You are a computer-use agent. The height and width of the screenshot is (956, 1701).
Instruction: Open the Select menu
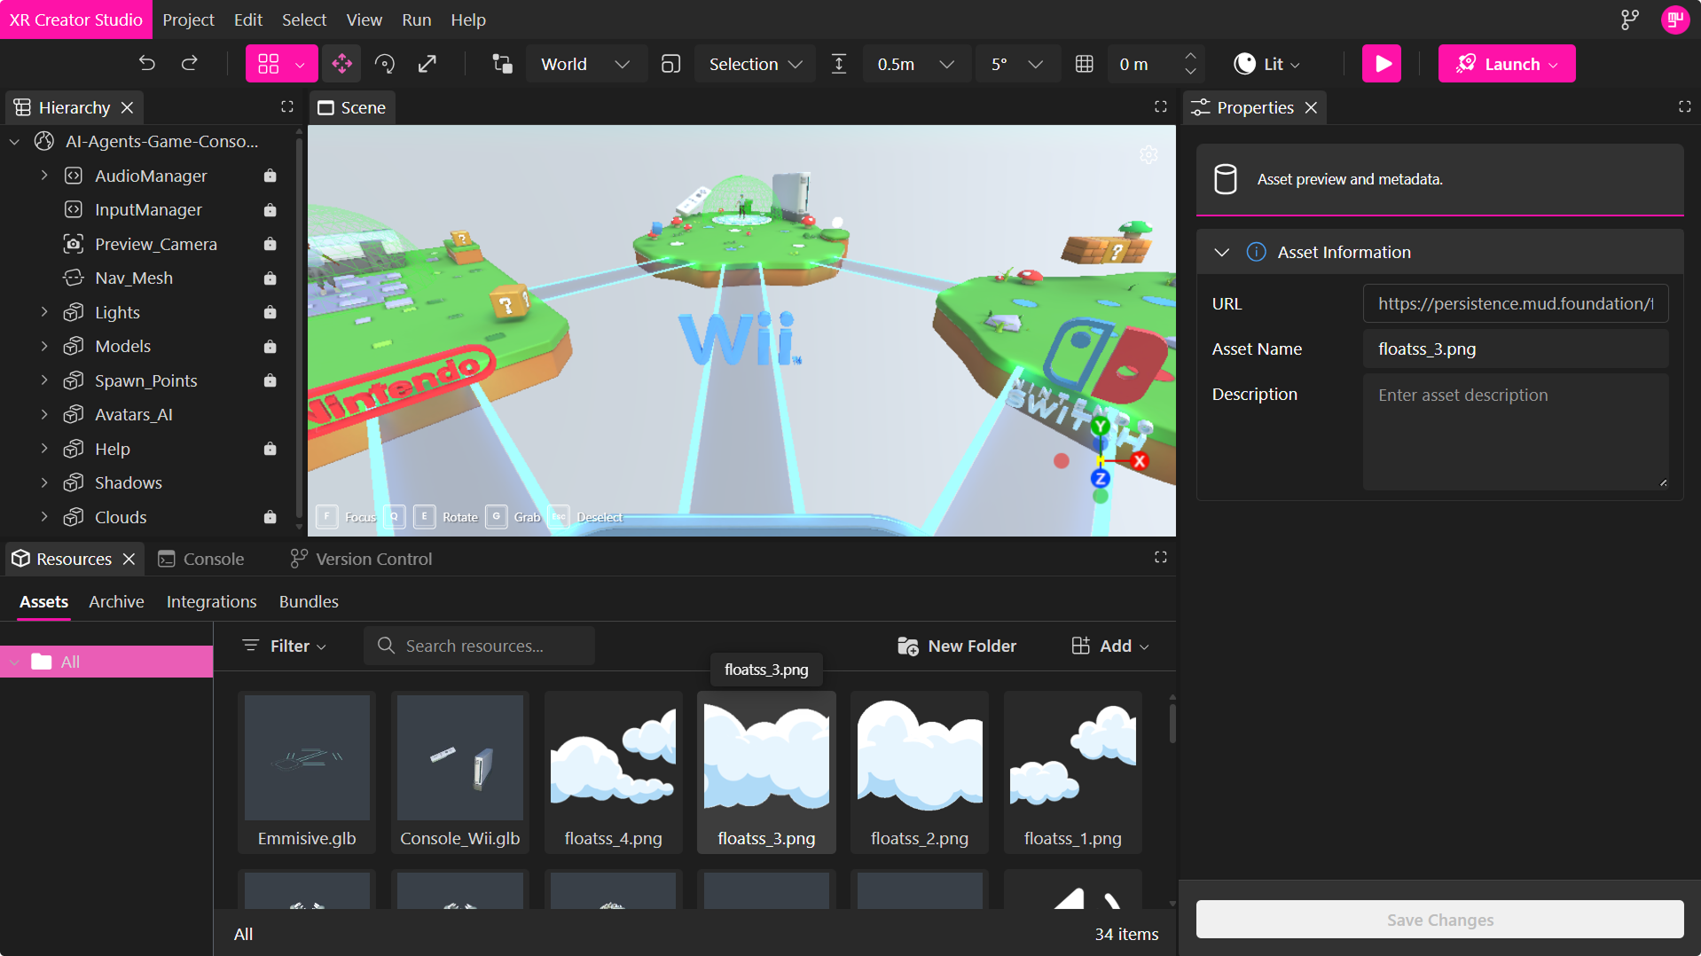coord(303,20)
